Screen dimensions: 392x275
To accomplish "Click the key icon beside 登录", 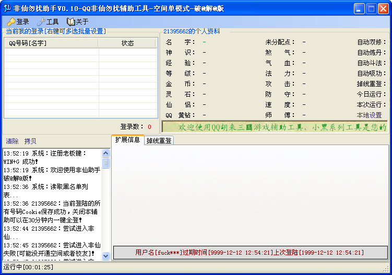I will coord(11,22).
